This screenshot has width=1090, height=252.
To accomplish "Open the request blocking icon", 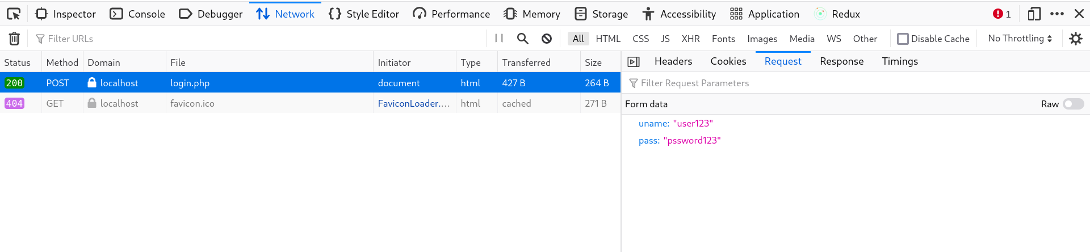I will point(547,39).
